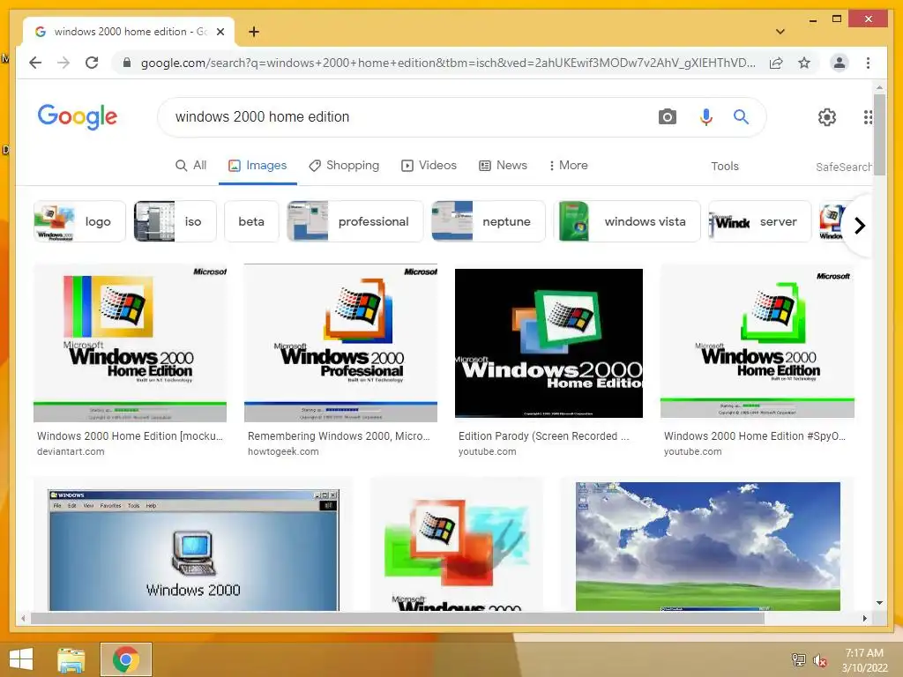Open Windows 2000 computer window thumbnail
The width and height of the screenshot is (903, 677).
pyautogui.click(x=194, y=550)
